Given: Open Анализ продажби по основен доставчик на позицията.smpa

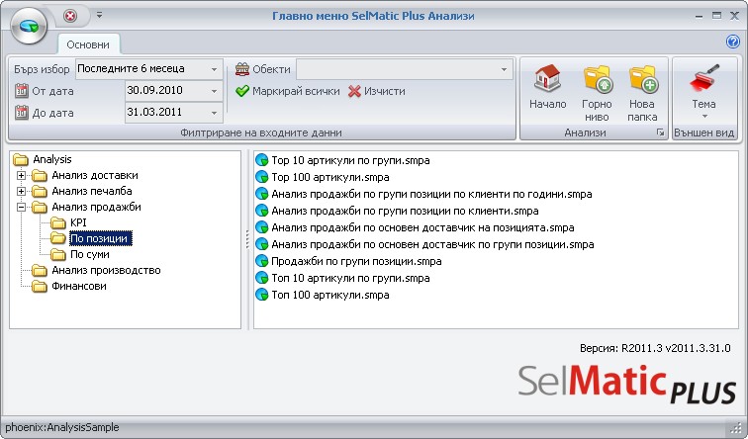Looking at the screenshot, I should (x=422, y=227).
